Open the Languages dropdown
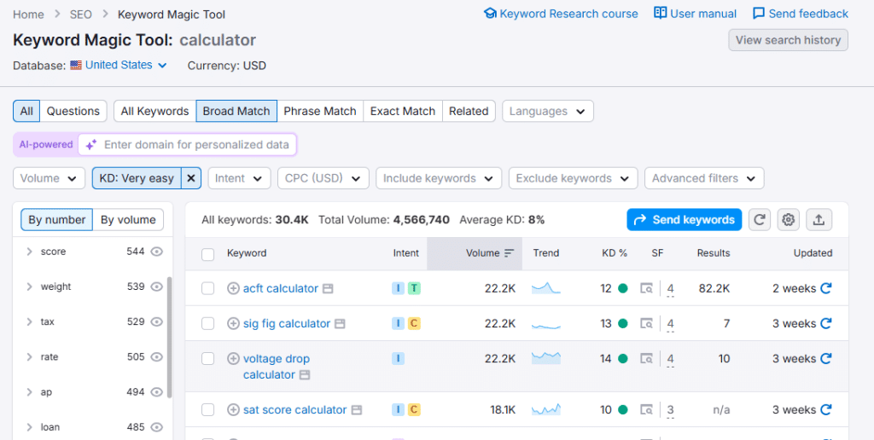 [547, 111]
